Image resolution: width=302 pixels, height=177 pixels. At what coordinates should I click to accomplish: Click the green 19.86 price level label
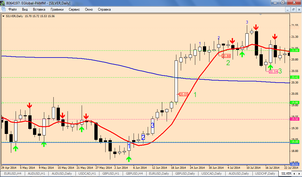[x=295, y=103]
